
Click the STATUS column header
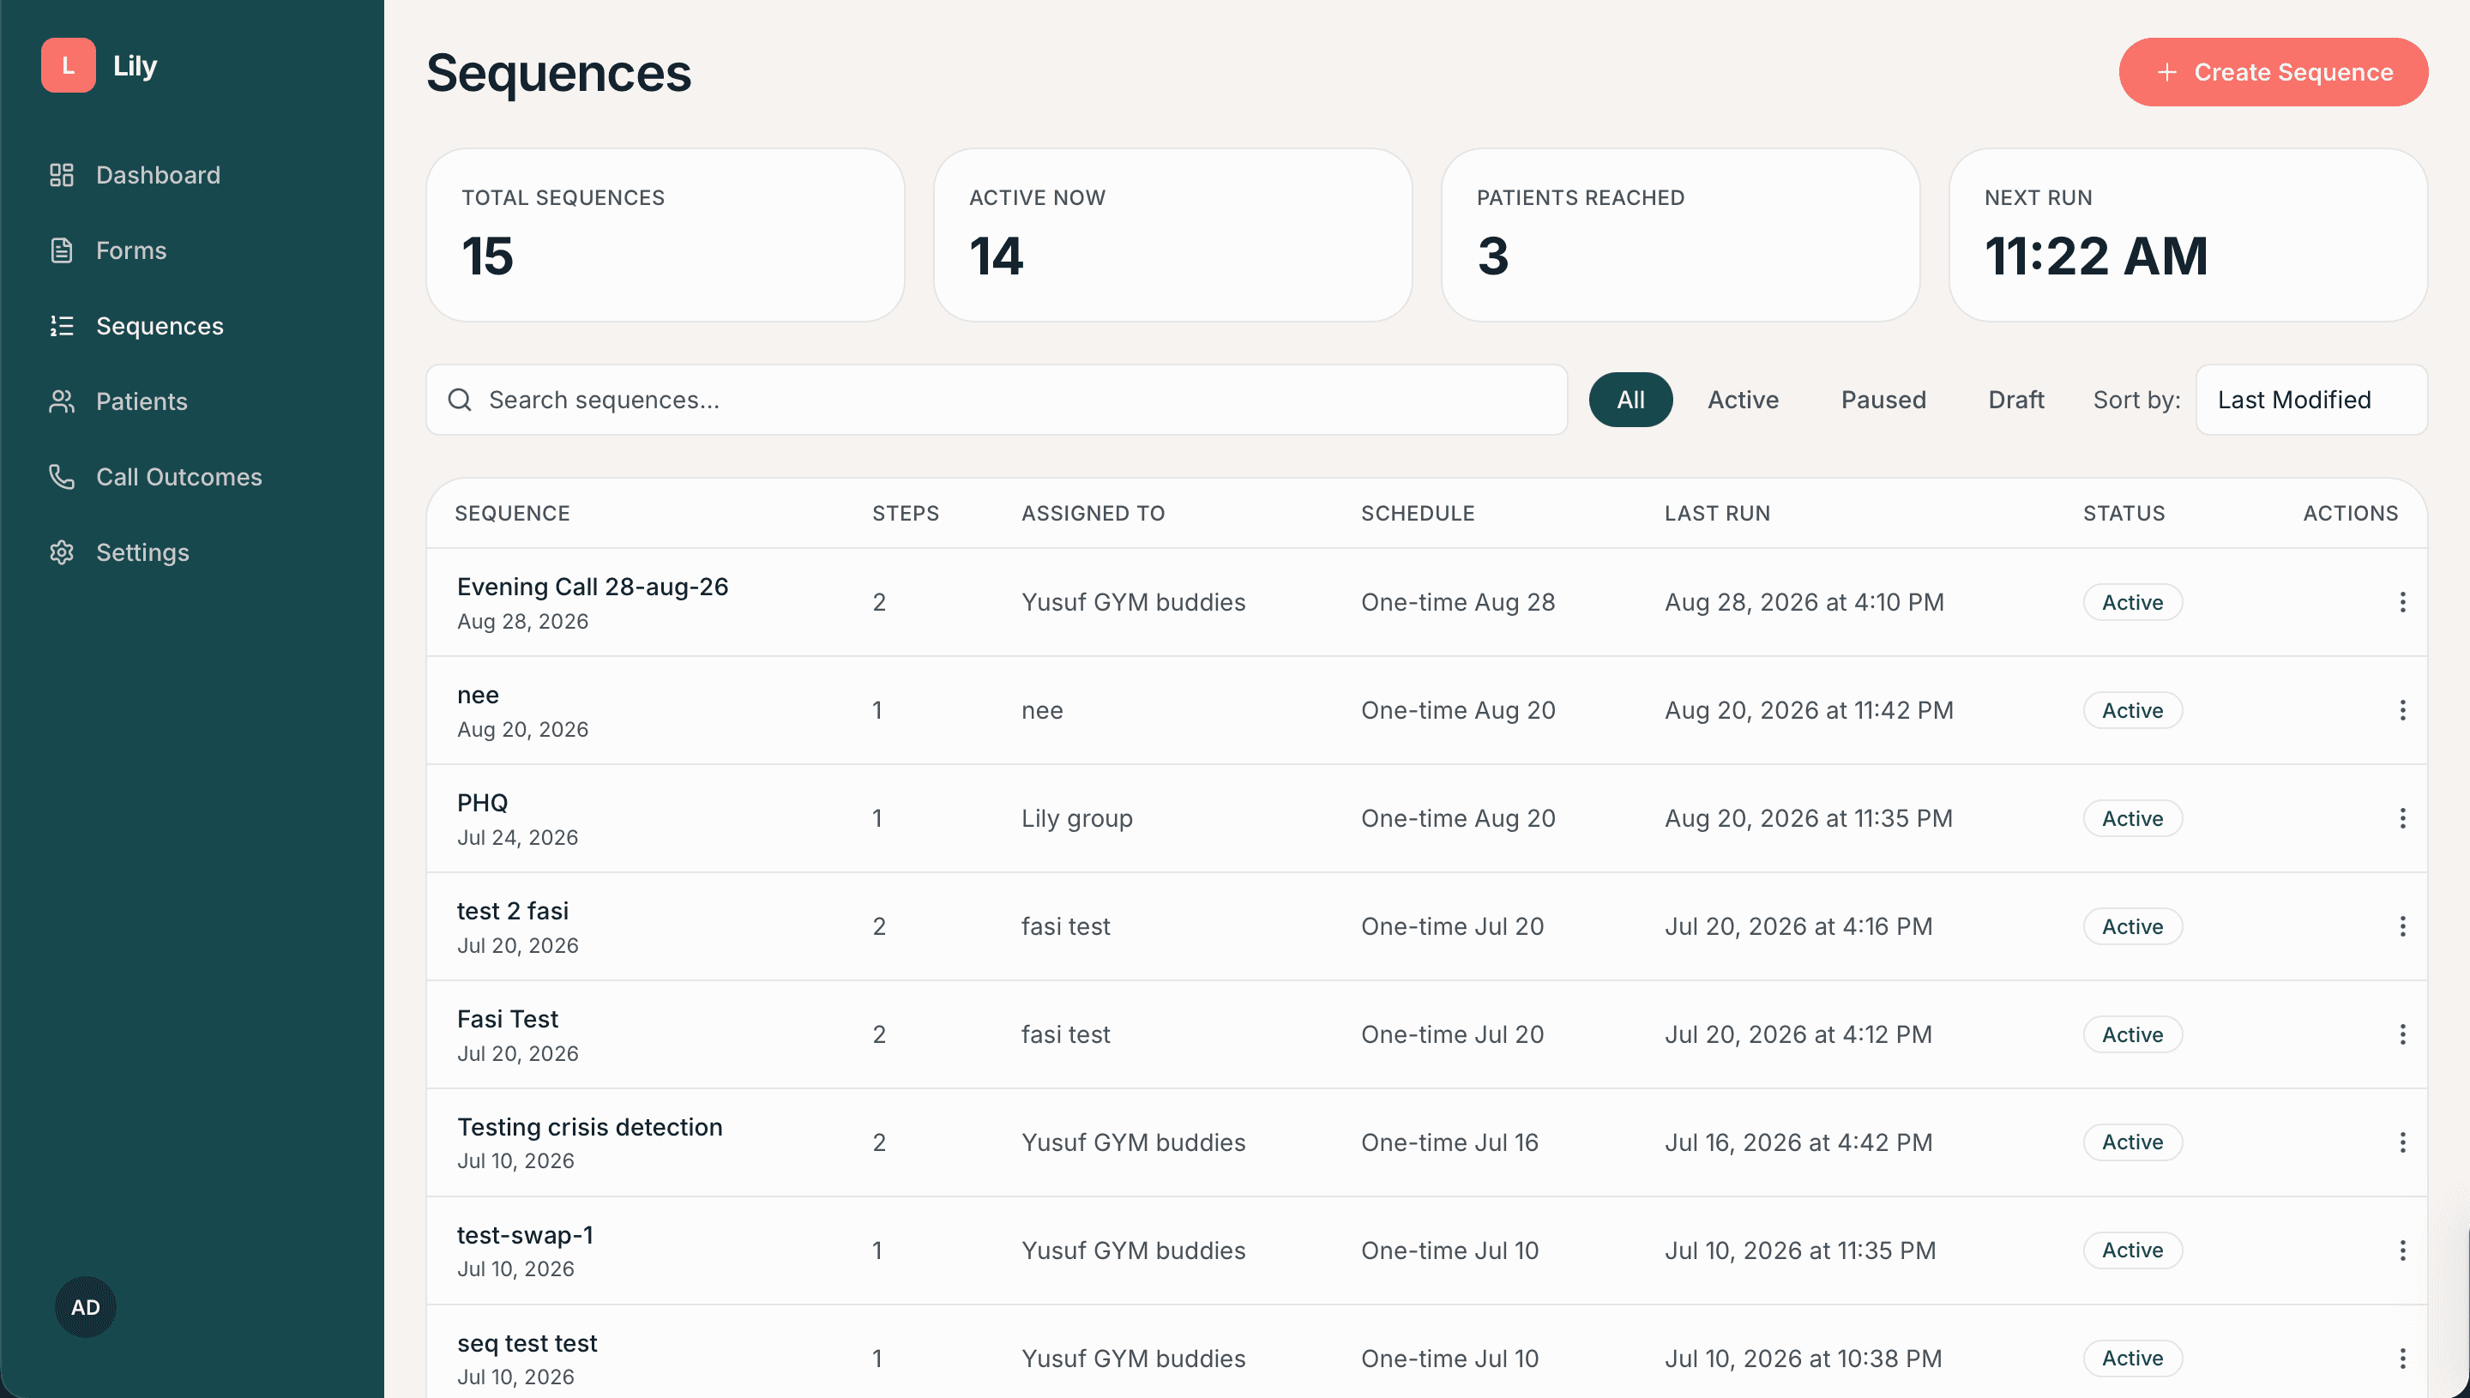[x=2124, y=514]
